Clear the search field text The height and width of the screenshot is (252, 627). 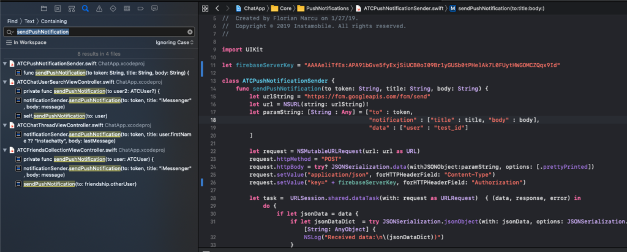[190, 32]
